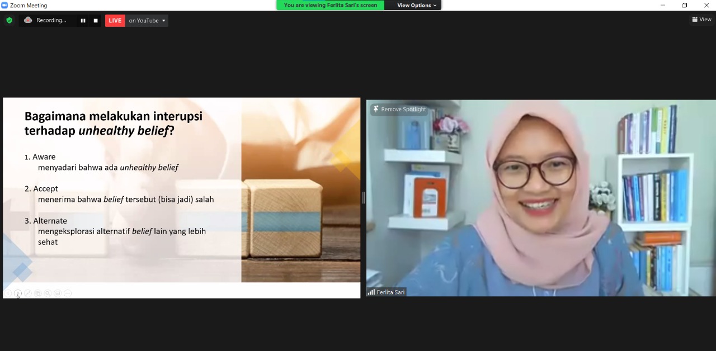This screenshot has width=716, height=351.
Task: Select the pencil annotation tool below the slide
Action: pyautogui.click(x=27, y=293)
